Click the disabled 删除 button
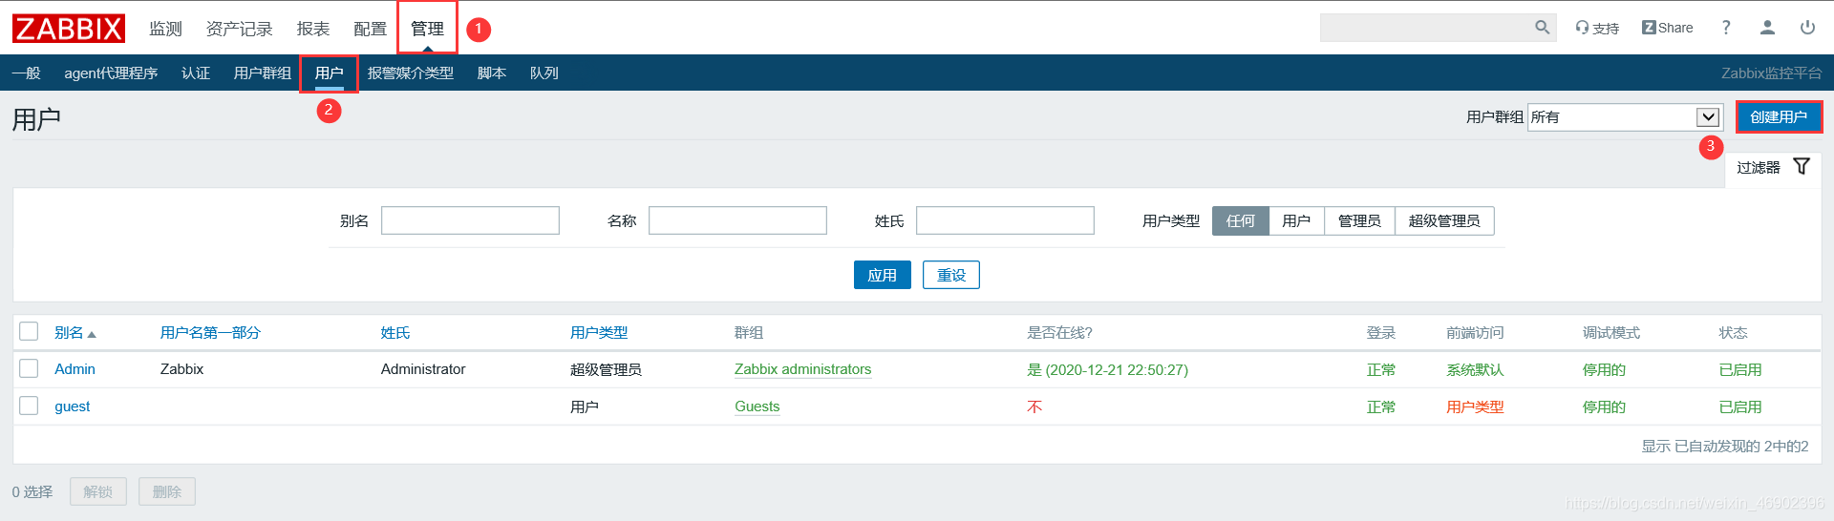Viewport: 1834px width, 521px height. 167,491
